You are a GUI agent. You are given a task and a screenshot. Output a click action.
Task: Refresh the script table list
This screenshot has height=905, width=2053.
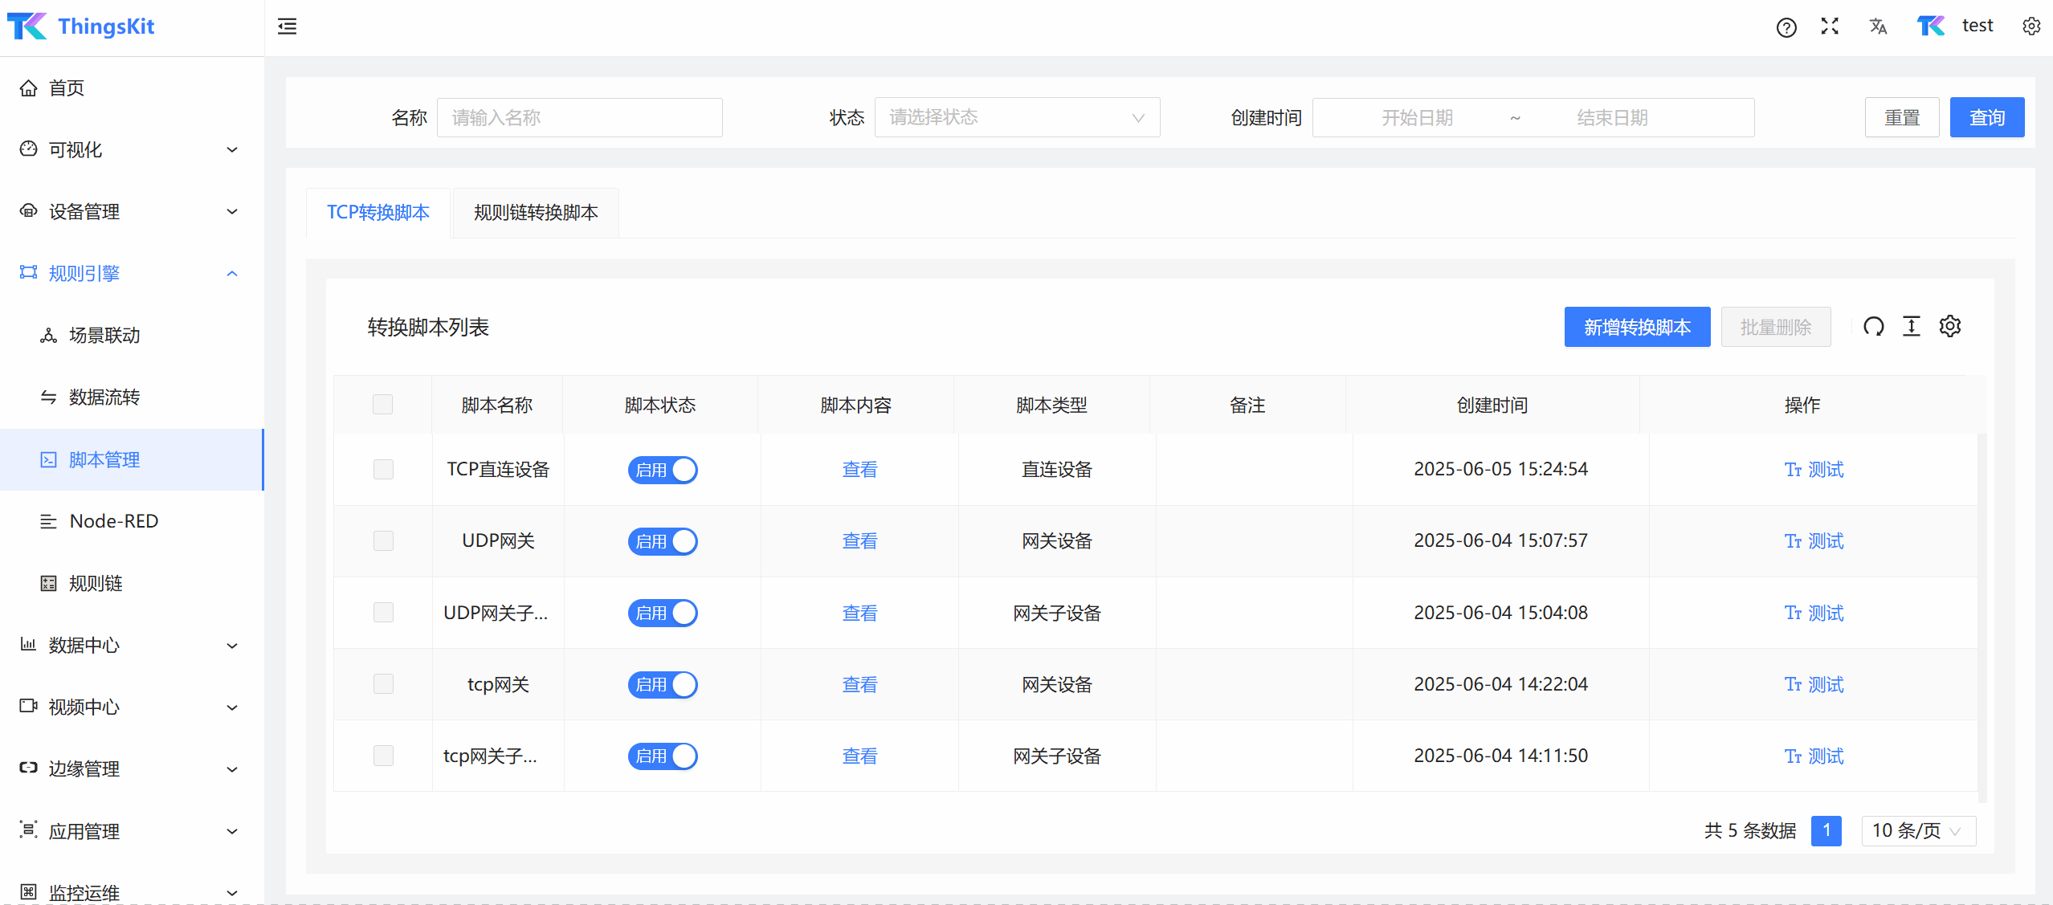1873,326
